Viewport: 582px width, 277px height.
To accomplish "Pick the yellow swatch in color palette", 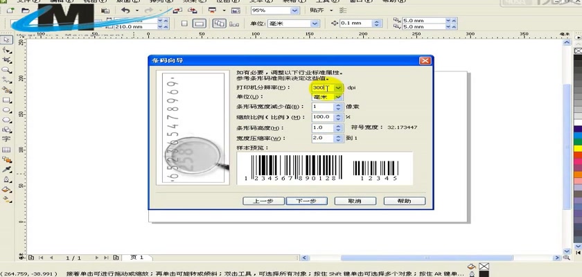I will pyautogui.click(x=578, y=148).
